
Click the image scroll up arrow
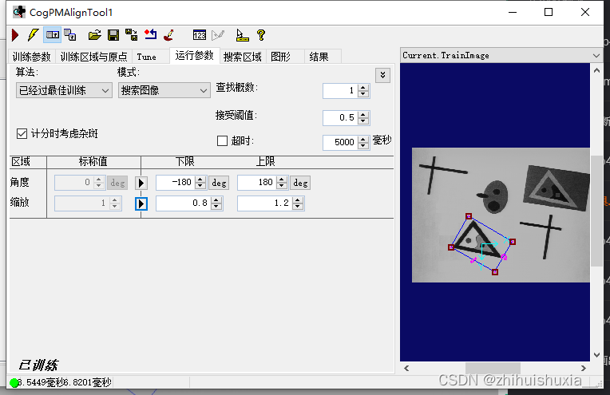(596, 70)
